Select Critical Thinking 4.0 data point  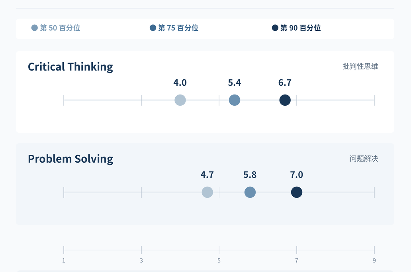[180, 100]
